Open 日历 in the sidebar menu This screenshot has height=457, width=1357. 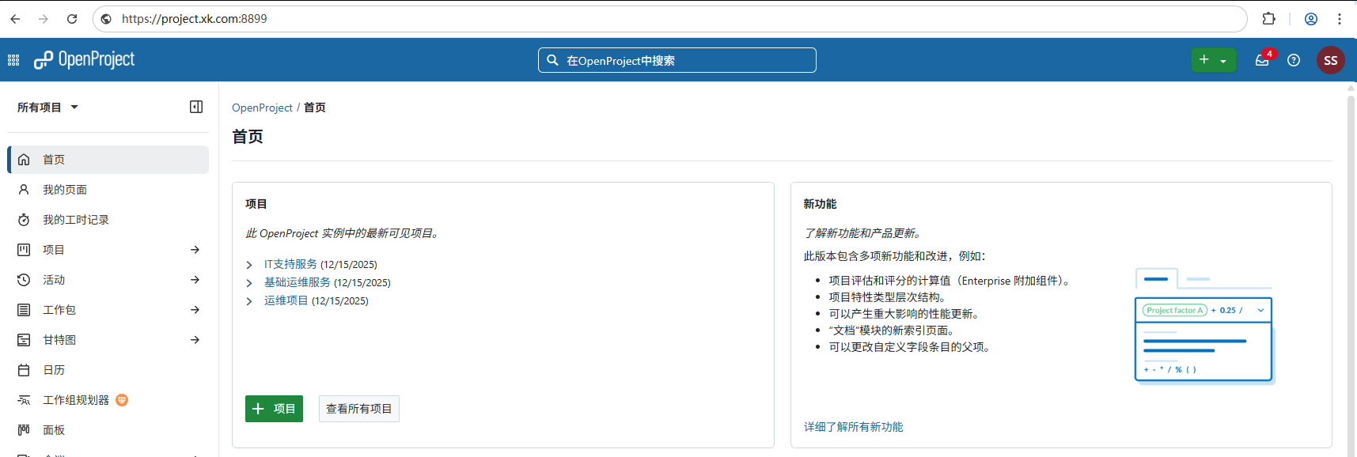[108, 370]
